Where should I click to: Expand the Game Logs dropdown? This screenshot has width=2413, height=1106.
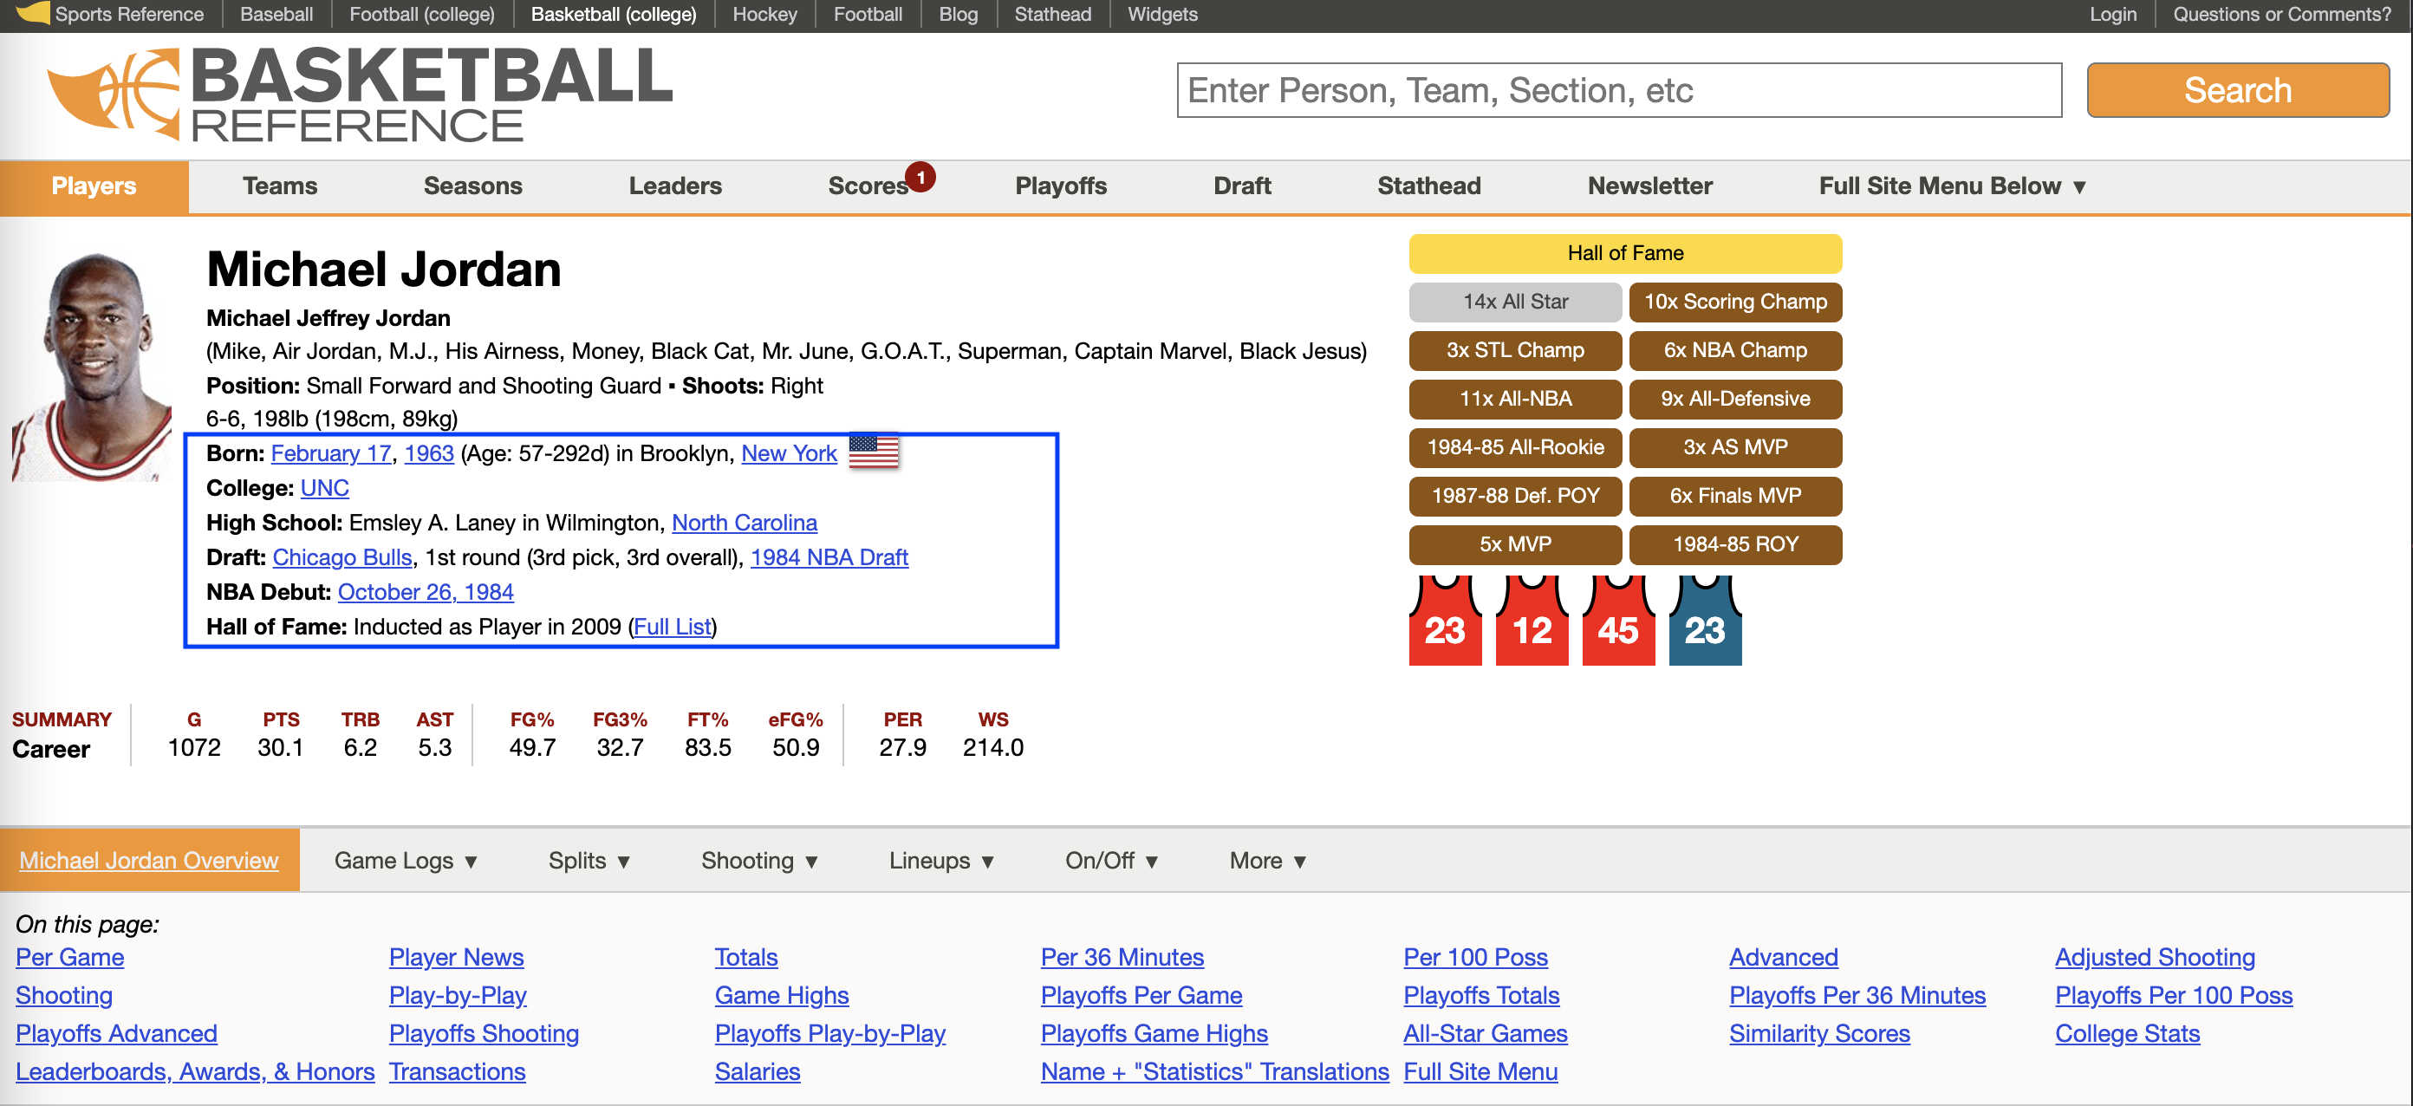(406, 861)
